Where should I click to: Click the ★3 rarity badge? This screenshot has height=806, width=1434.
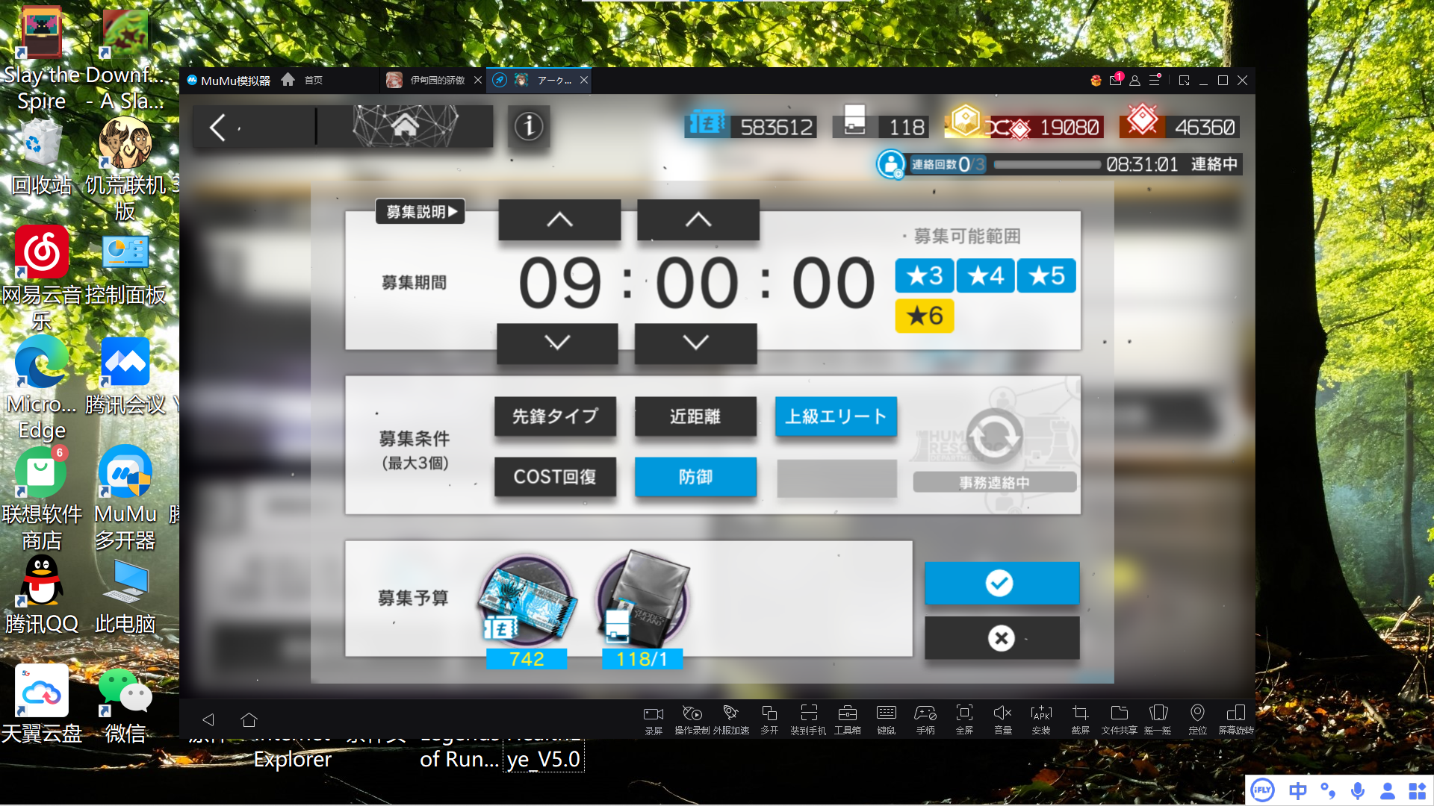point(925,276)
